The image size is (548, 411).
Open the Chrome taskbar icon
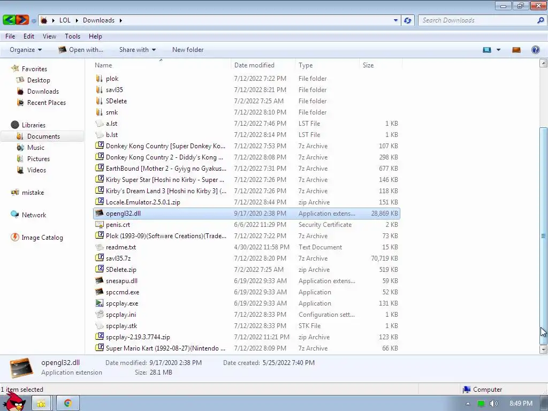coord(67,404)
